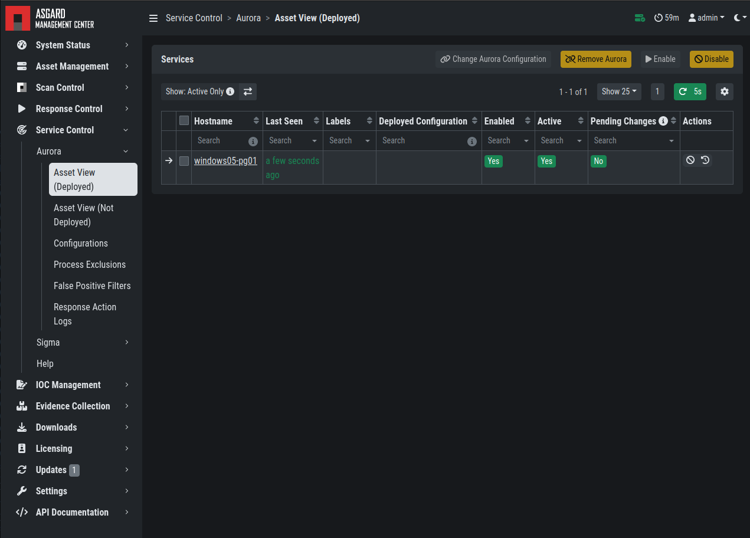
Task: Open table column settings gear
Action: click(x=725, y=91)
